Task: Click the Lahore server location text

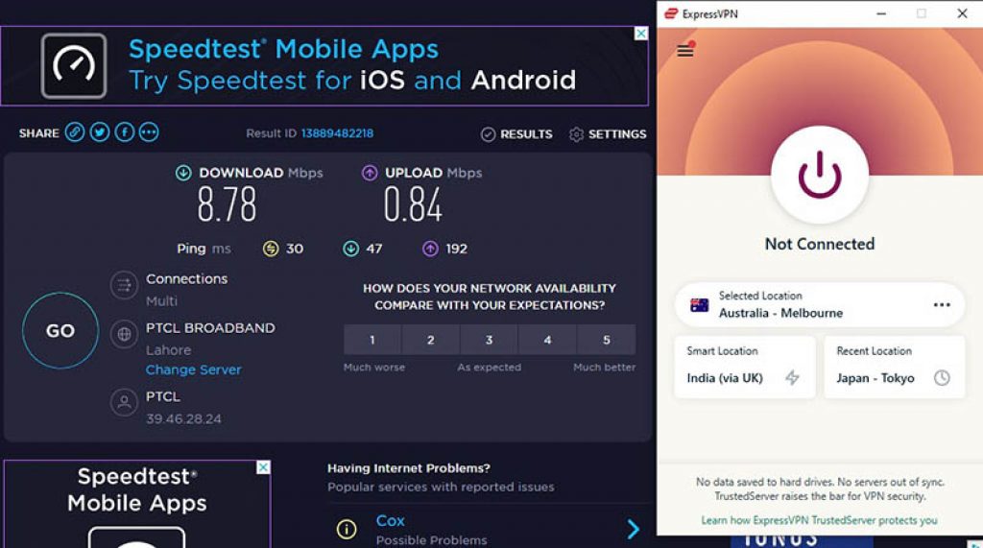Action: point(169,350)
